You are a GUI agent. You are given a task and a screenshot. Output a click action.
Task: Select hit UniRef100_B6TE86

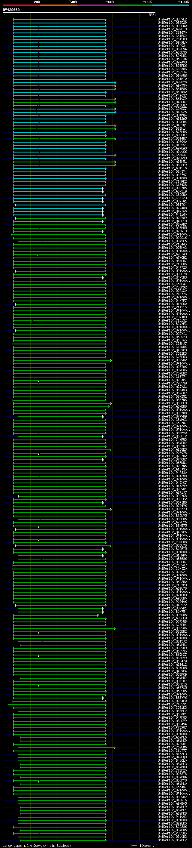click(x=172, y=89)
